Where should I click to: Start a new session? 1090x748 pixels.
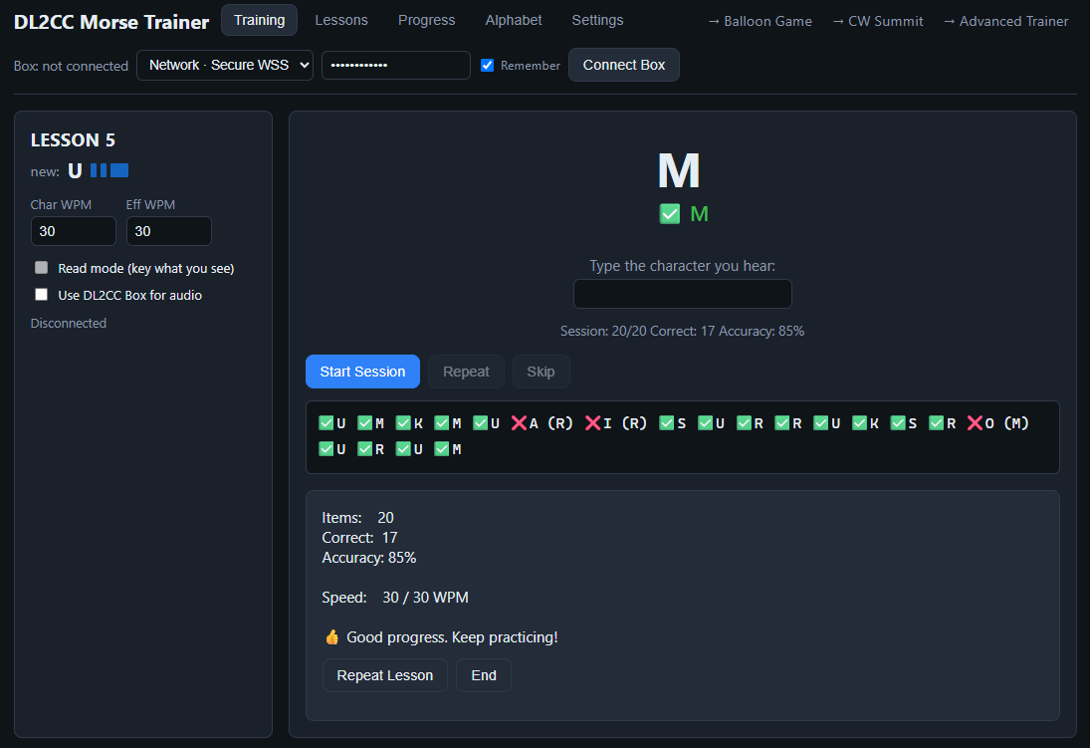(x=362, y=372)
